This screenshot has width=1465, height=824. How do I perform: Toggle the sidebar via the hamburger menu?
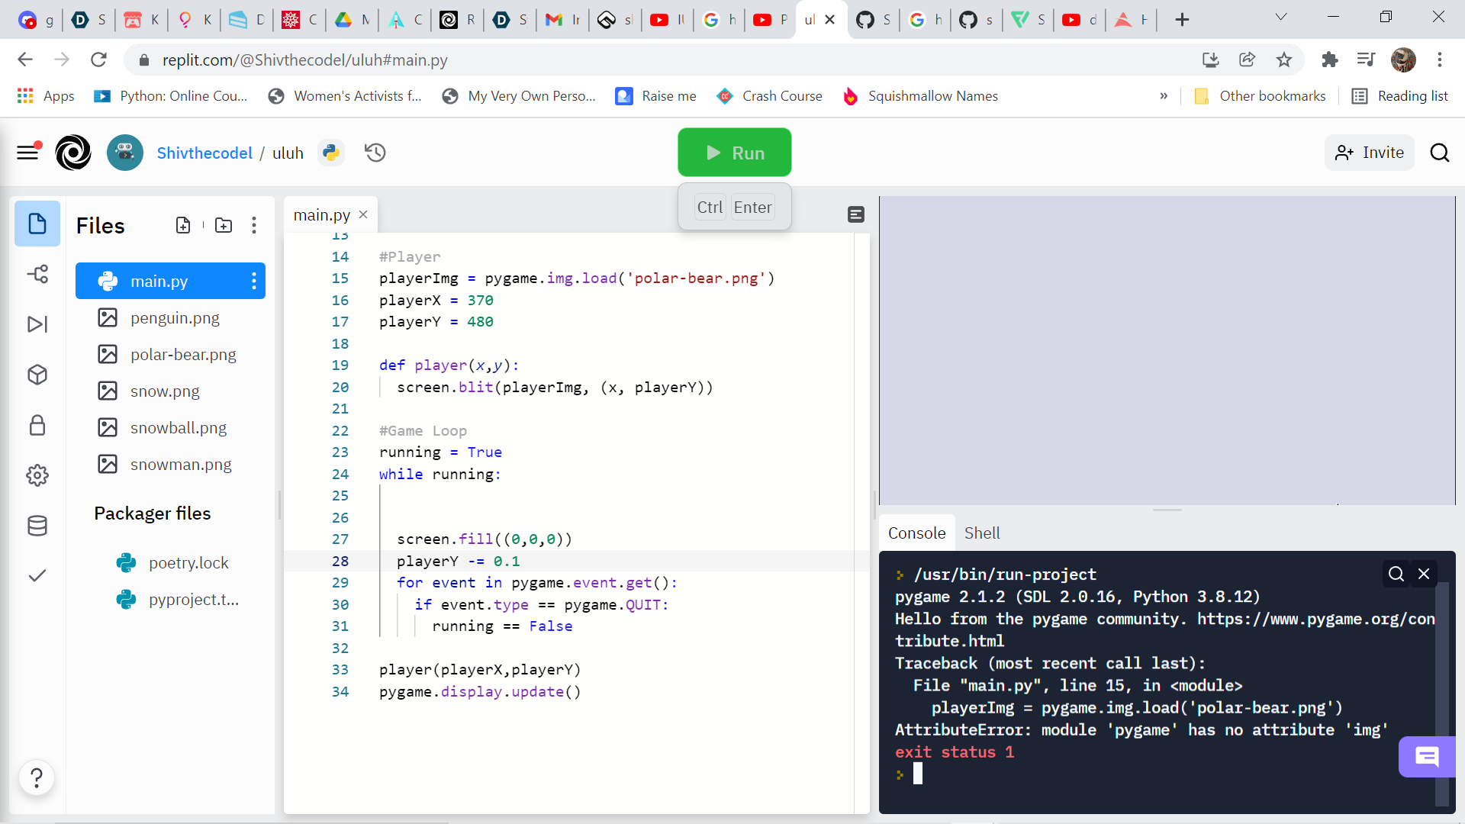(x=27, y=152)
